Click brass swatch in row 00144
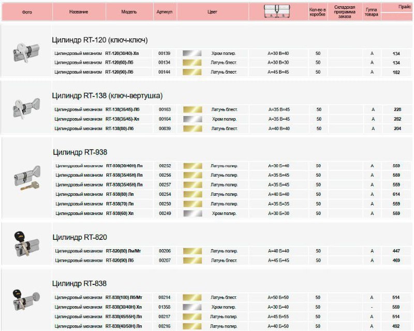Viewport: 414px width, 331px height. [x=192, y=72]
